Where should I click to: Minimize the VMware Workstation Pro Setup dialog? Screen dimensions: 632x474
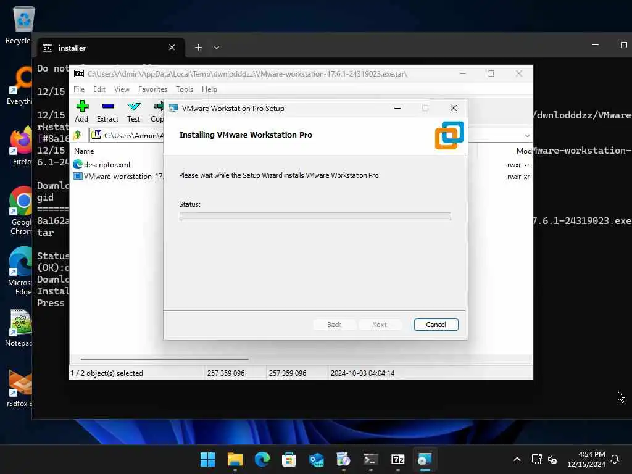(397, 108)
